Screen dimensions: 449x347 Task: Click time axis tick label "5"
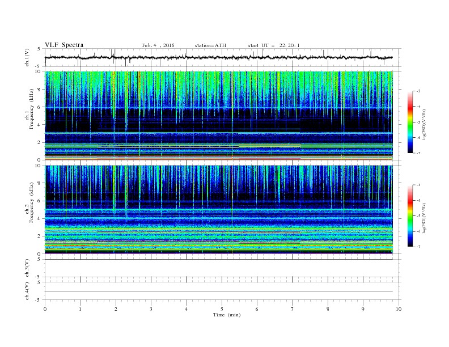coord(222,309)
